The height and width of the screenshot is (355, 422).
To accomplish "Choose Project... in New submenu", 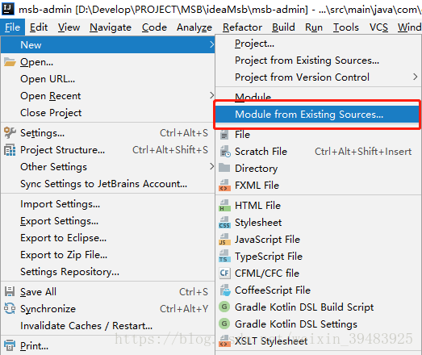I will tap(318, 44).
